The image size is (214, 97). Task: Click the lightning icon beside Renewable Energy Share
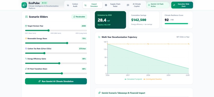[x=26, y=39]
